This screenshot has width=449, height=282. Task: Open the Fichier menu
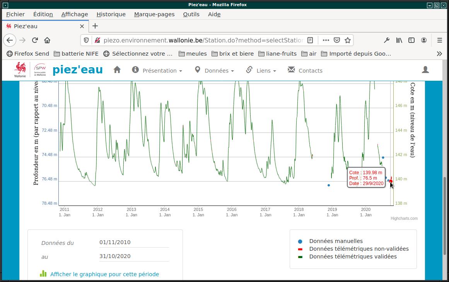[15, 14]
